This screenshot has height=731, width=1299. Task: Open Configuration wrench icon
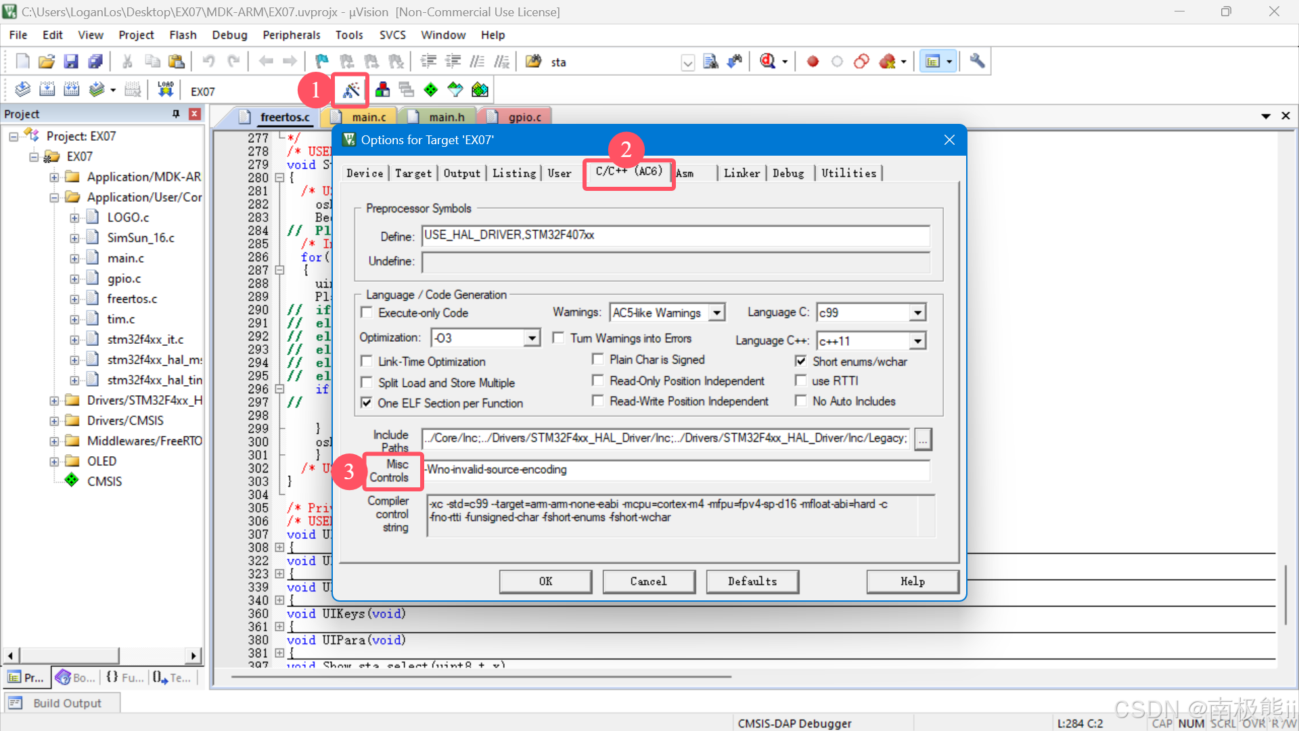pyautogui.click(x=977, y=62)
